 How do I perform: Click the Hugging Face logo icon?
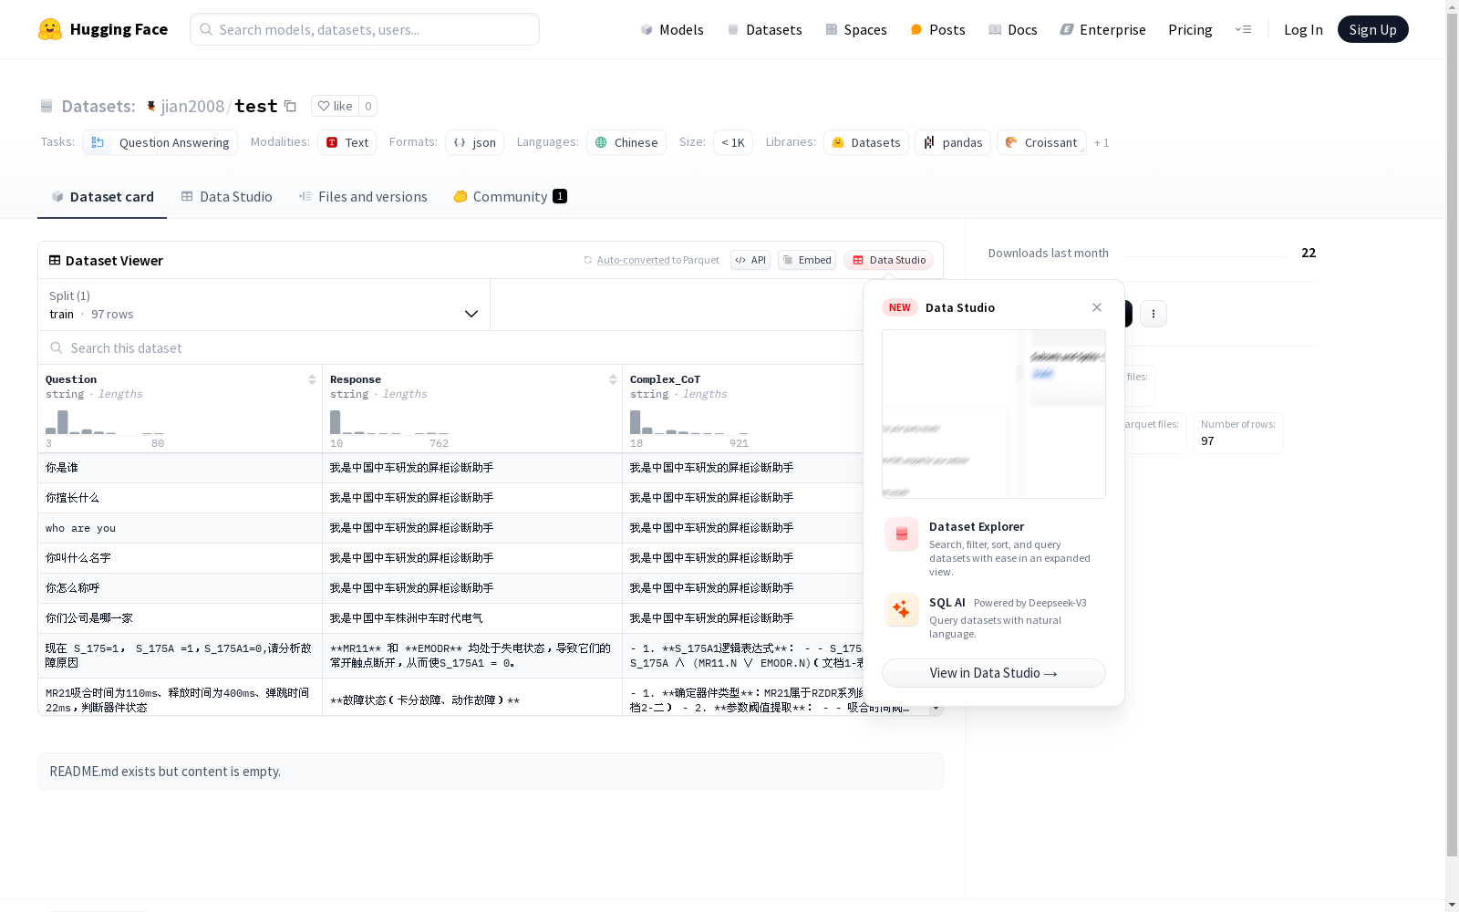(x=50, y=29)
